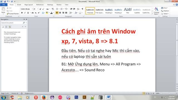The width and height of the screenshot is (178, 100).
Task: Redo the last action
Action: (x=12, y=1)
